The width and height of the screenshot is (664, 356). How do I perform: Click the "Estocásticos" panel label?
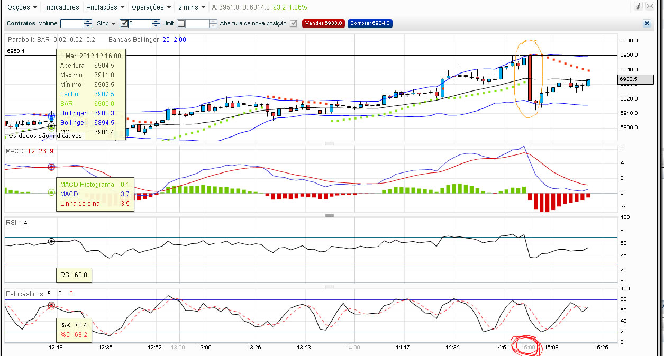pyautogui.click(x=24, y=294)
